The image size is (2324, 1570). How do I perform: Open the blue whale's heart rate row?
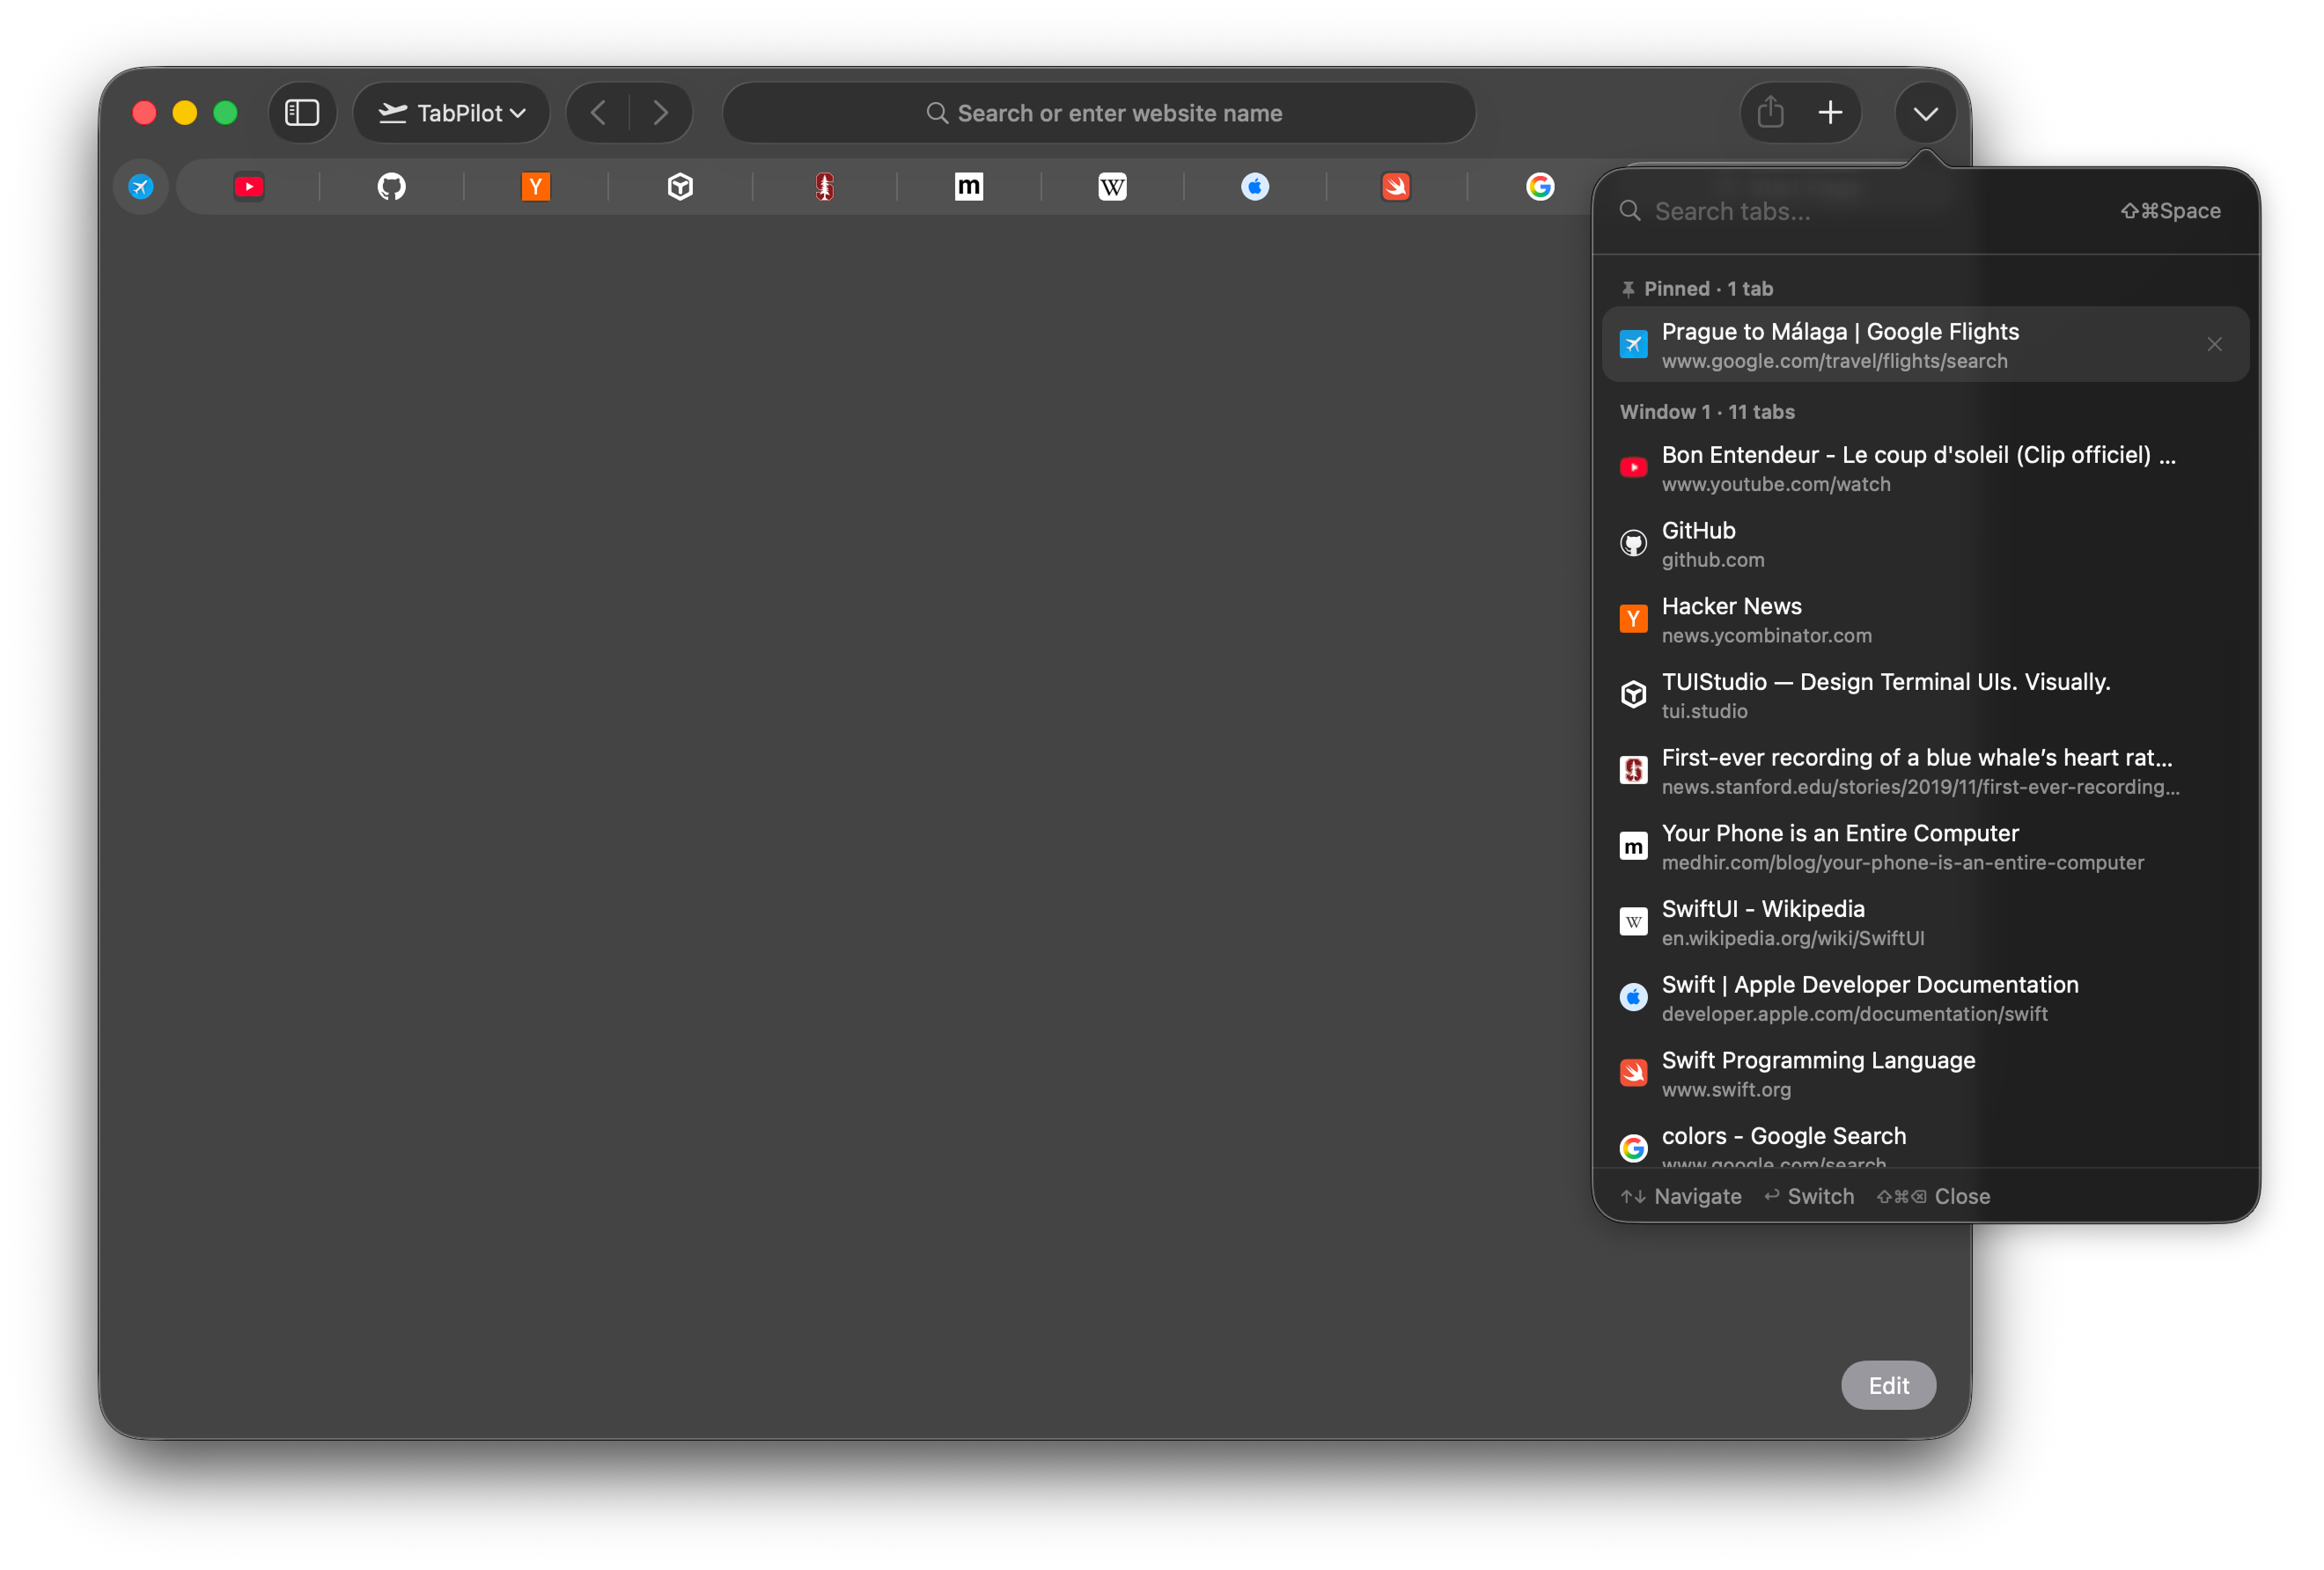1925,770
